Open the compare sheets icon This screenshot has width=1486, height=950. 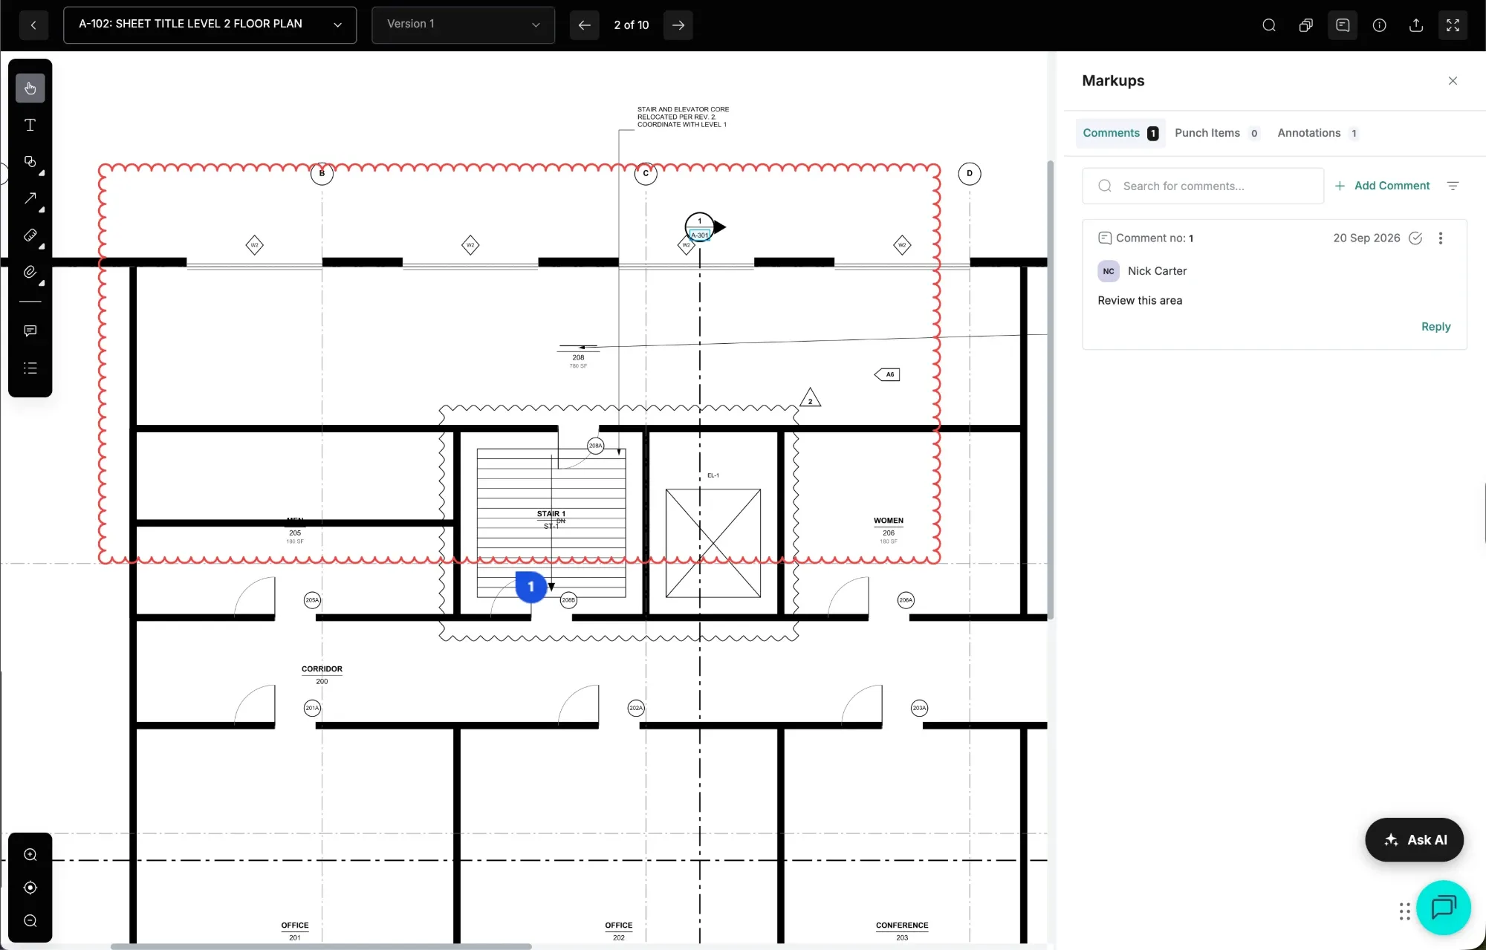click(1305, 25)
